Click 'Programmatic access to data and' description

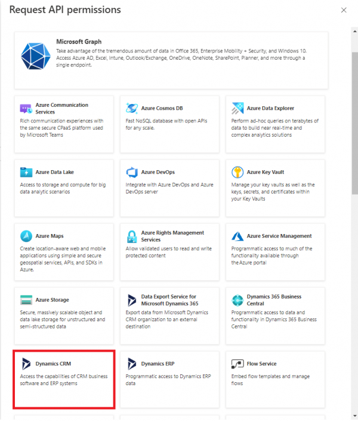tap(274, 319)
